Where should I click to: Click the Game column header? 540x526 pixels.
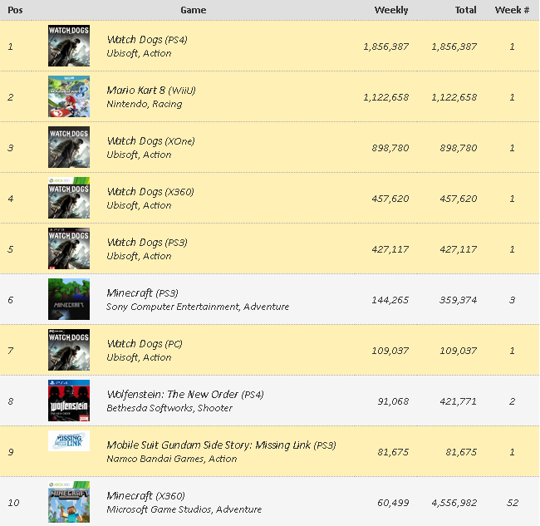coord(194,10)
